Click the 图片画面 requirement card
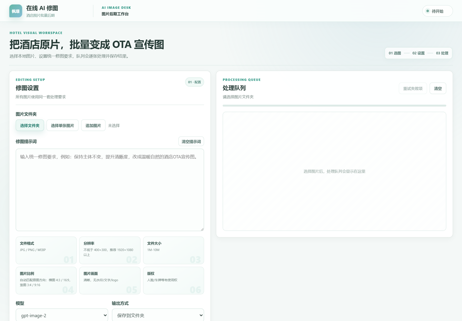This screenshot has width=462, height=321. 110,280
